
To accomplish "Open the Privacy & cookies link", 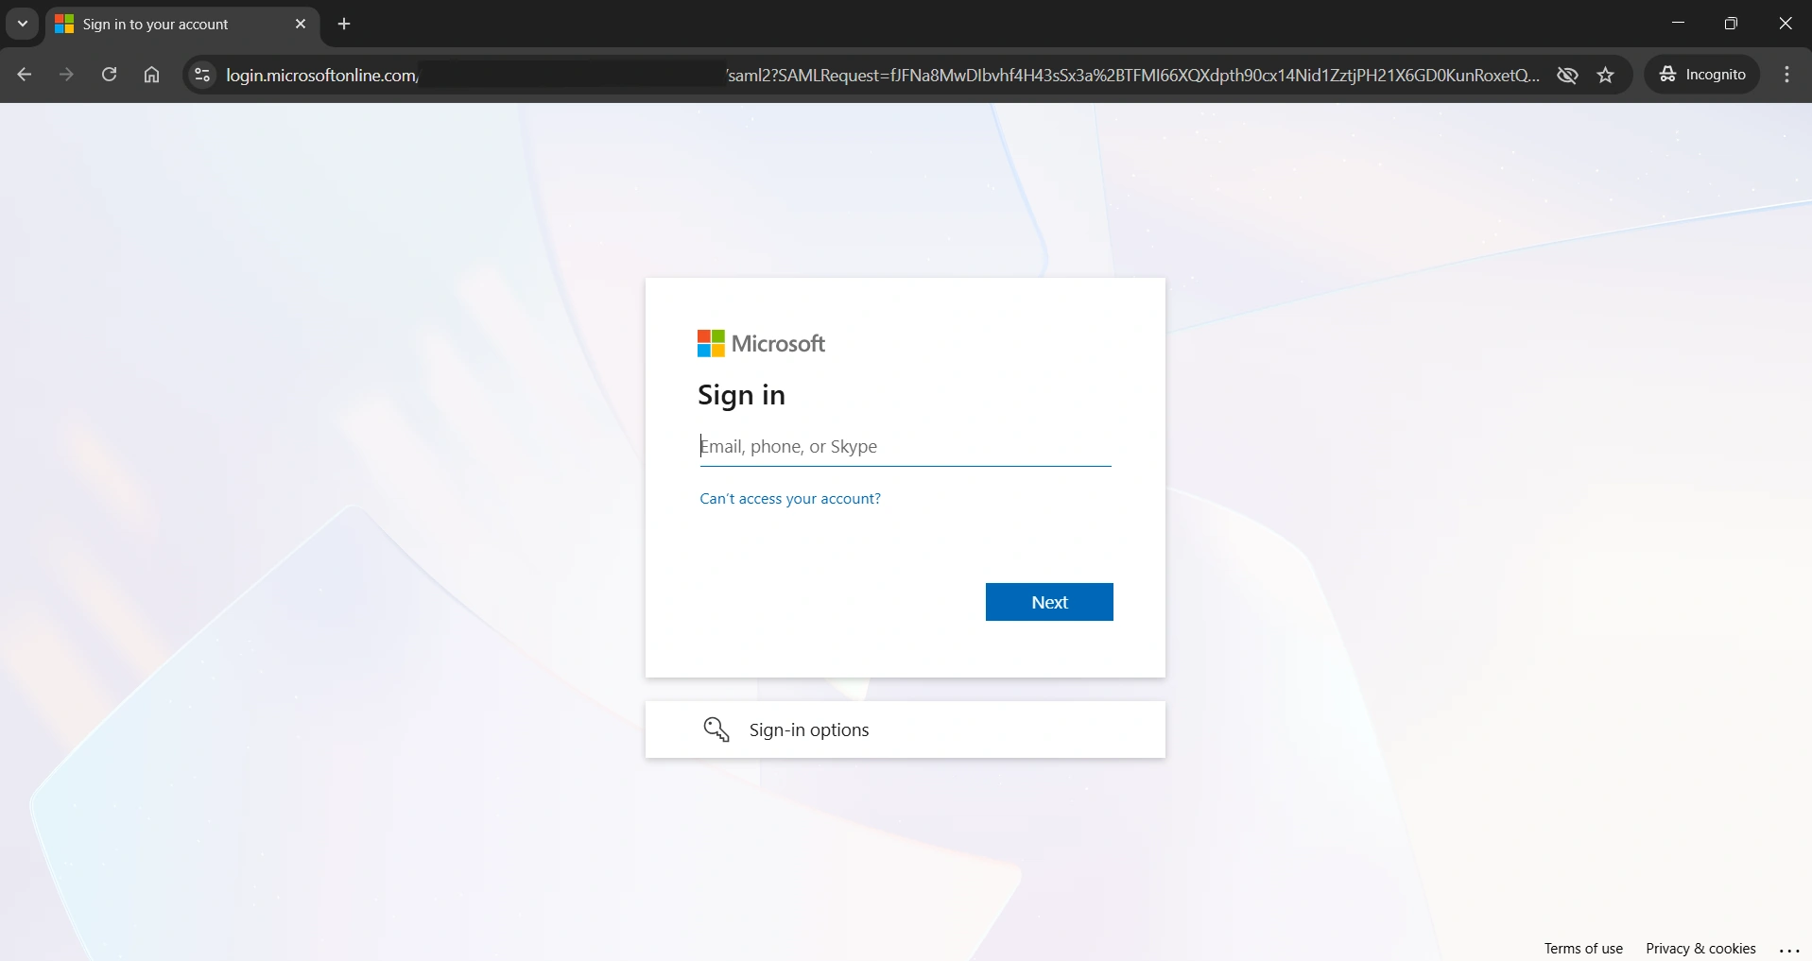I will [x=1700, y=949].
